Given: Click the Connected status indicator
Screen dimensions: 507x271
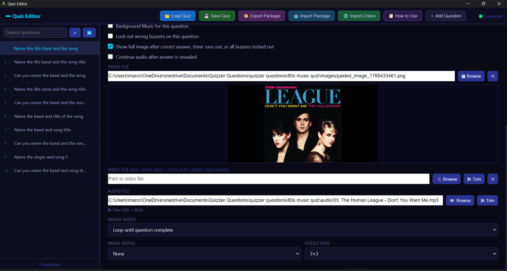Looking at the screenshot, I should [490, 16].
